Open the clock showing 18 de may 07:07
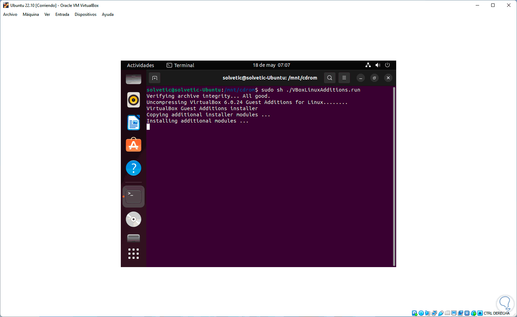 tap(271, 65)
